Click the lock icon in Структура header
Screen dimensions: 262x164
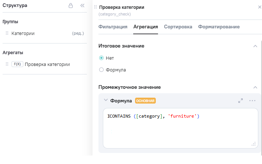[x=71, y=6]
